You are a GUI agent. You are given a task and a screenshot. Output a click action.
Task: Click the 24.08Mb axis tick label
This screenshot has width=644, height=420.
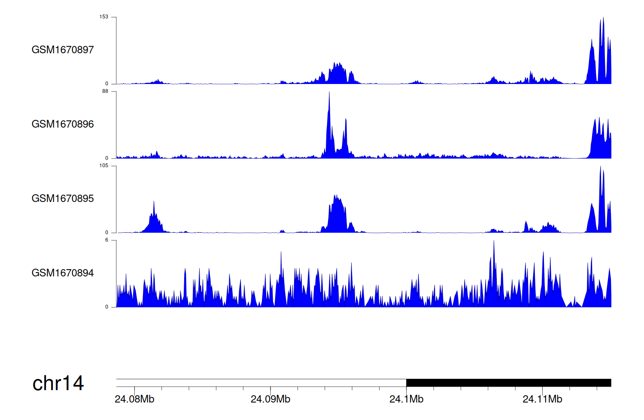[134, 399]
